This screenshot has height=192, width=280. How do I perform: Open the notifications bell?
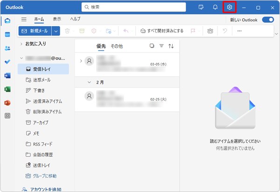tap(215, 7)
